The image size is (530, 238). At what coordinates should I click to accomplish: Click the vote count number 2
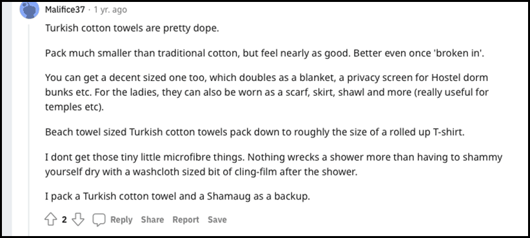[64, 220]
